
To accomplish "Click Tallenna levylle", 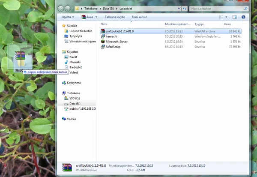I will (115, 17).
